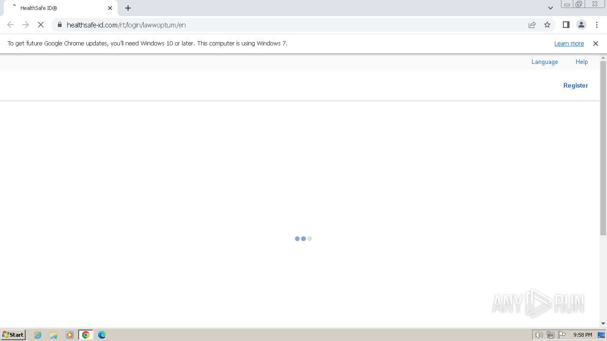Launch Internet Explorer from the taskbar
Viewport: 607px width, 341px height.
pos(38,335)
